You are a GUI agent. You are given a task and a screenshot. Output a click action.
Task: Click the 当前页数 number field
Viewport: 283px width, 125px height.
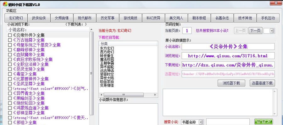click(187, 31)
